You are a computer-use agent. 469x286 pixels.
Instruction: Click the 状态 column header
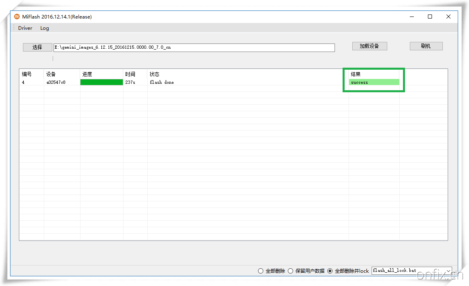click(155, 74)
